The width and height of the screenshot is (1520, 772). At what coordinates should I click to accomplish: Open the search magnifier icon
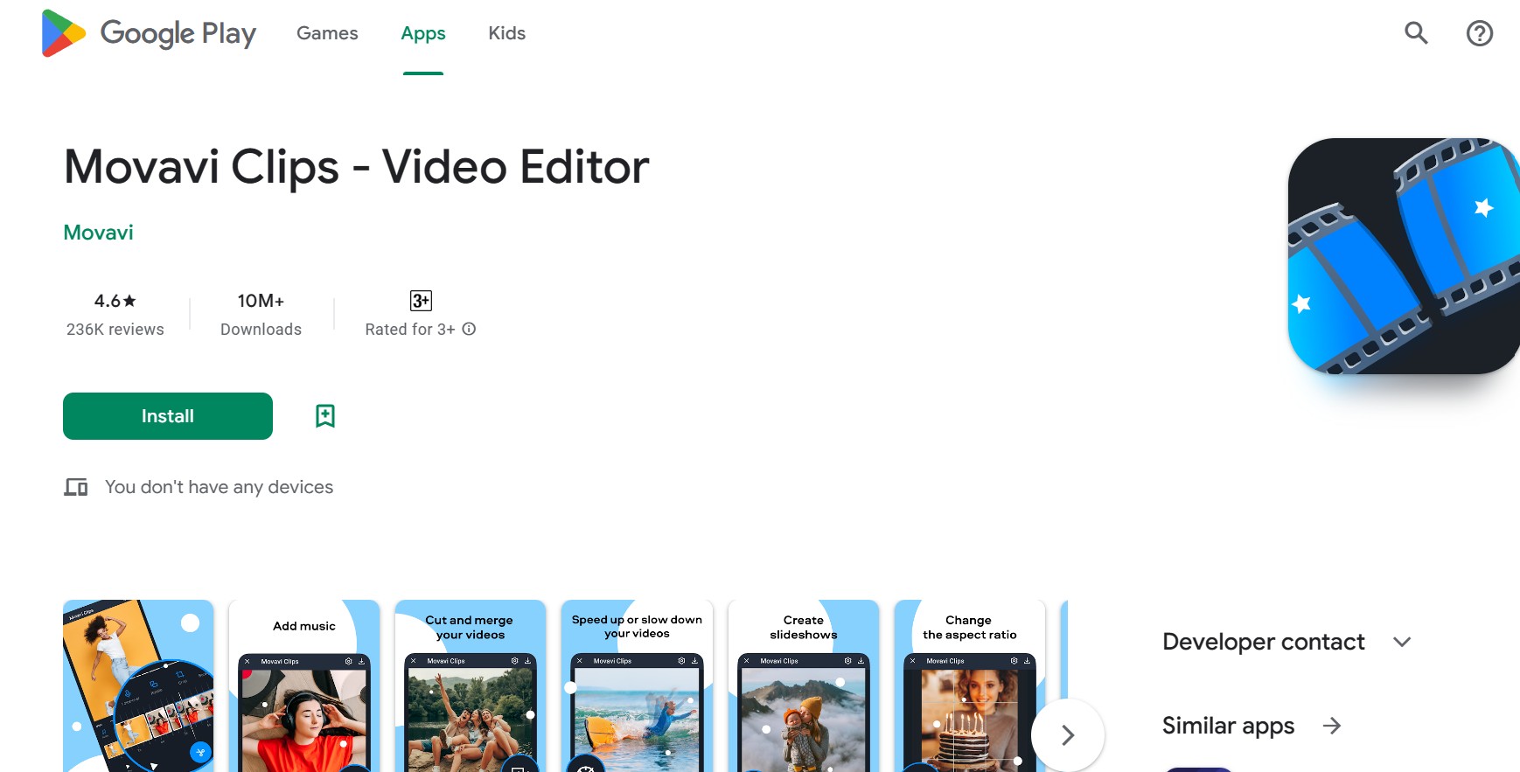[x=1416, y=33]
